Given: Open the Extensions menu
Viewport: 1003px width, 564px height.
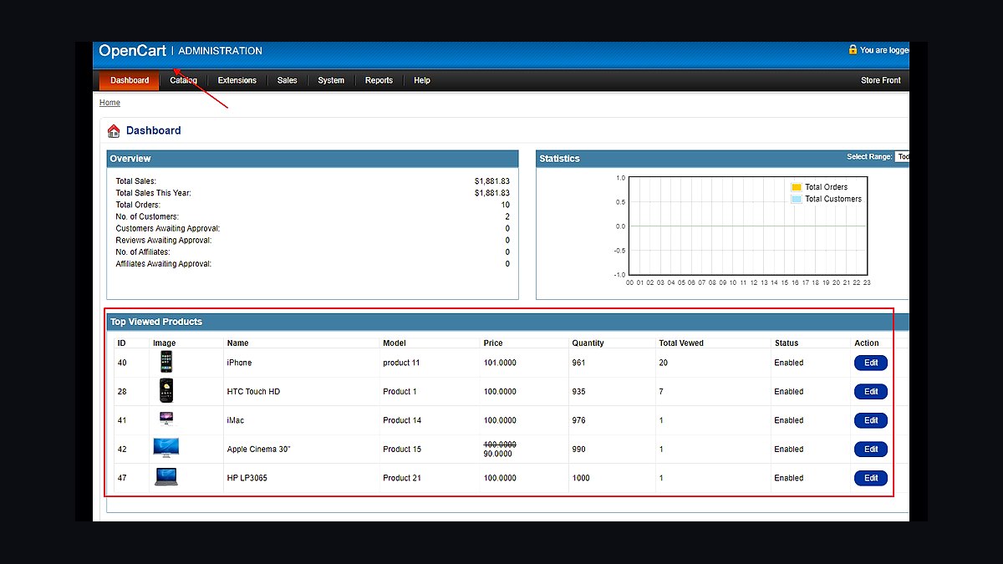Looking at the screenshot, I should [237, 80].
